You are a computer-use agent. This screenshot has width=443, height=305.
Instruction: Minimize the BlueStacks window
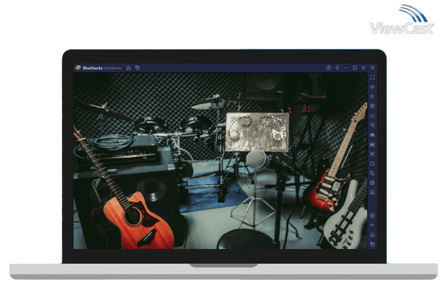[346, 68]
